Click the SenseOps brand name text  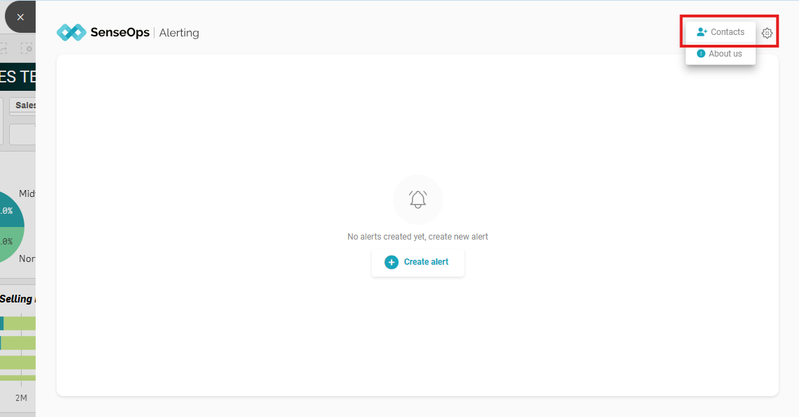point(120,33)
